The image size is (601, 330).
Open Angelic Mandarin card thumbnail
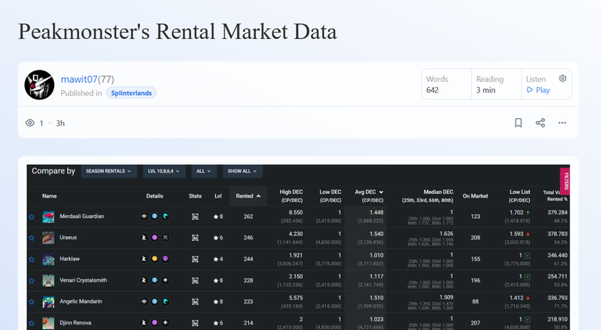tap(49, 302)
